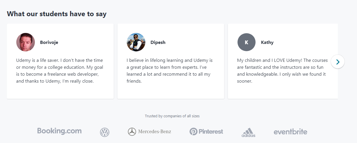Click Kathy's testimonial about her children

[x=282, y=71]
